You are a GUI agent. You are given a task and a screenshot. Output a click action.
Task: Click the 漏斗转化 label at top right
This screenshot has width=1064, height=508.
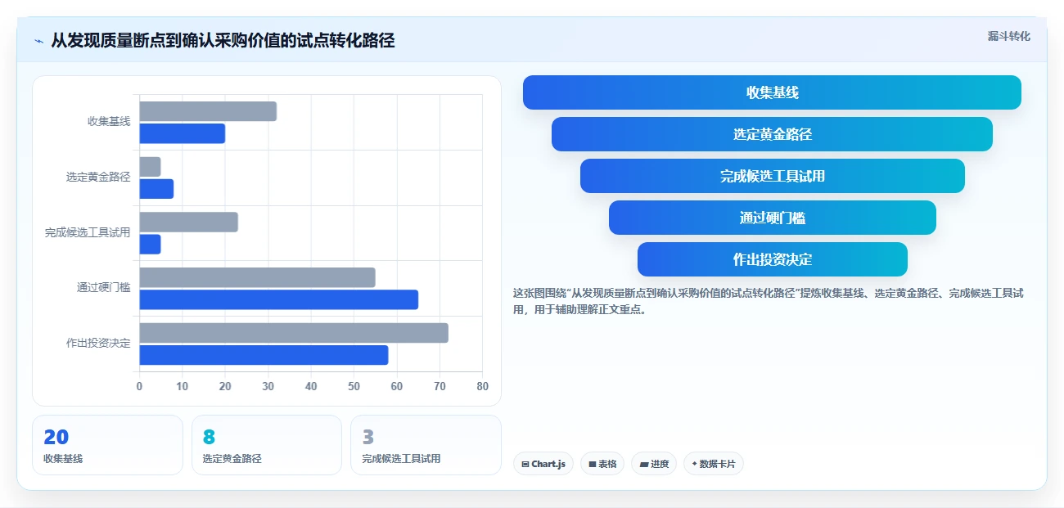pyautogui.click(x=1008, y=36)
